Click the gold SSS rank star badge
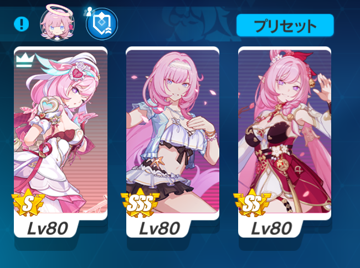The height and width of the screenshot is (268, 360). [x=140, y=202]
